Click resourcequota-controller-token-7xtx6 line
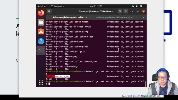This screenshot has height=100, width=178. tap(68, 27)
